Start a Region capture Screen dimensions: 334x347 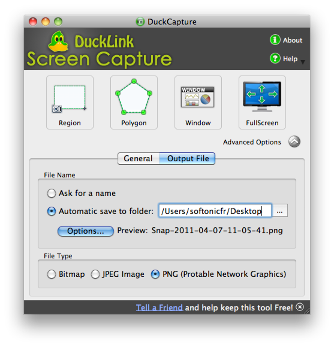70,102
